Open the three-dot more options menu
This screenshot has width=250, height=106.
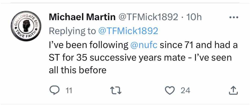point(233,18)
